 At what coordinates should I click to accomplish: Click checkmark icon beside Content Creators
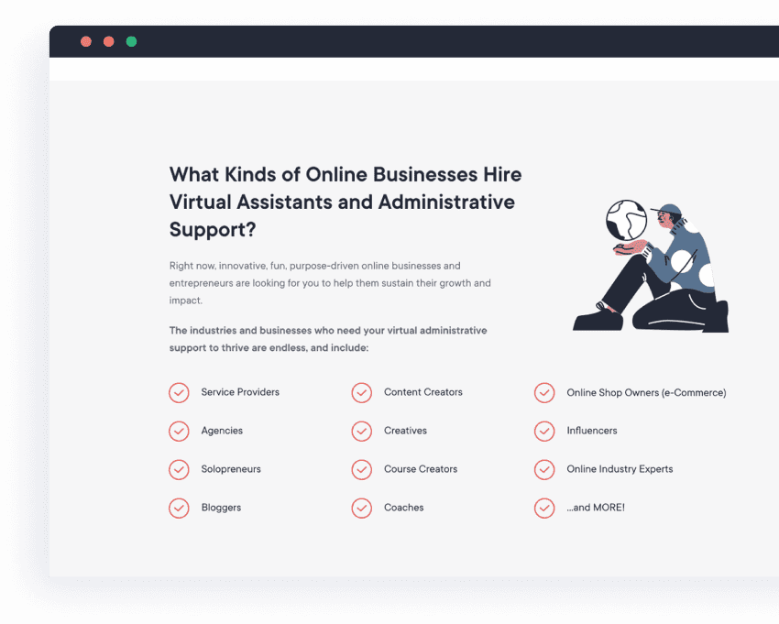362,393
